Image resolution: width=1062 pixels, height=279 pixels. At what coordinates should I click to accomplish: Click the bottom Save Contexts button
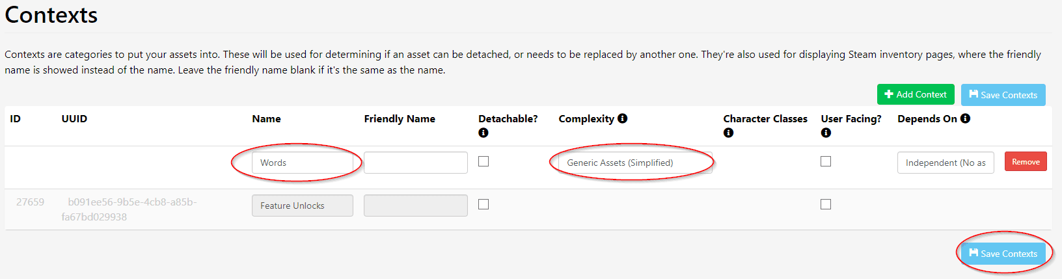(x=1003, y=254)
